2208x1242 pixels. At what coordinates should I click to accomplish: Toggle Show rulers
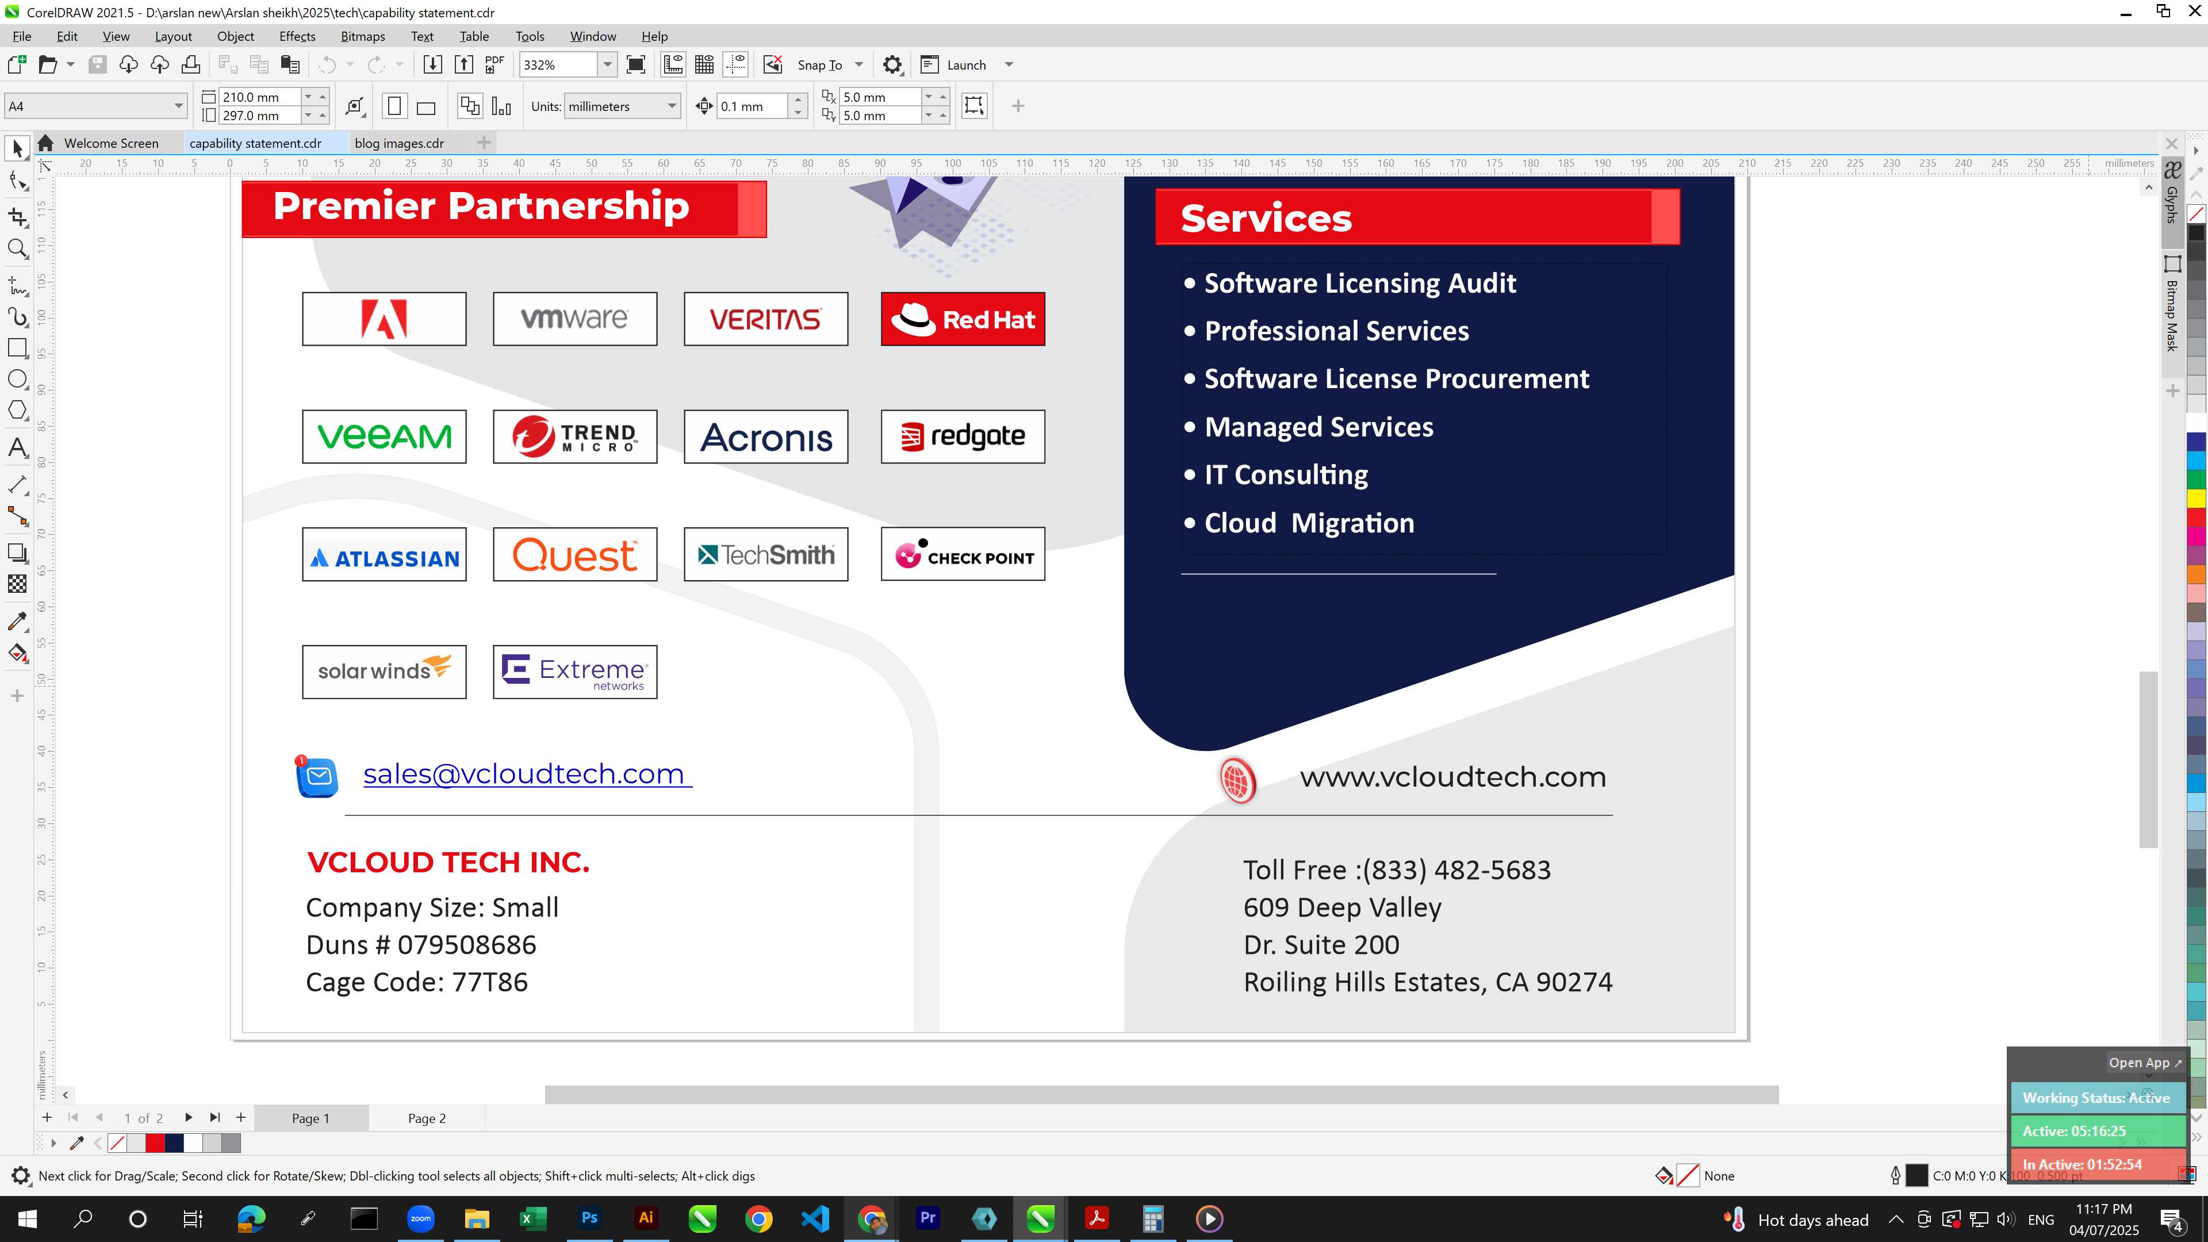click(x=673, y=65)
